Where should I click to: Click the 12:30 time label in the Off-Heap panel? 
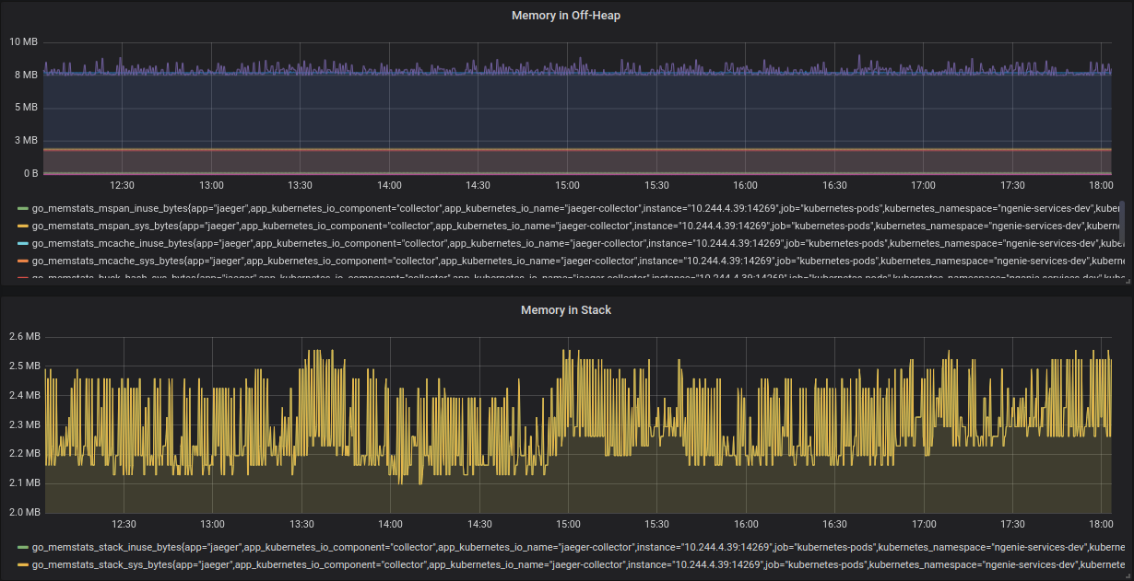[x=123, y=185]
